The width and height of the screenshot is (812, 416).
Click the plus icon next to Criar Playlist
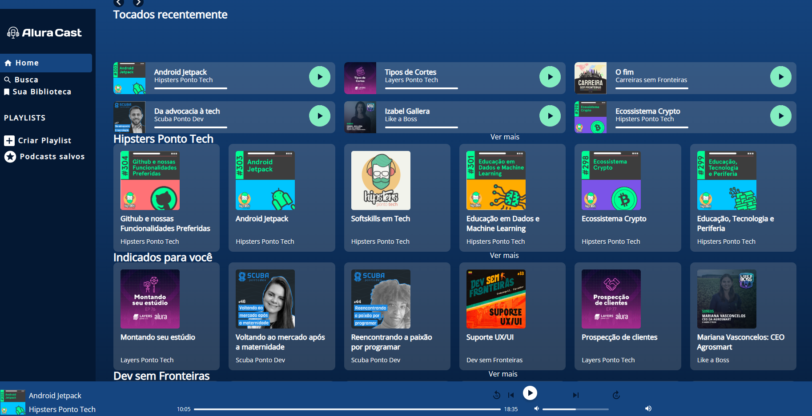point(9,140)
